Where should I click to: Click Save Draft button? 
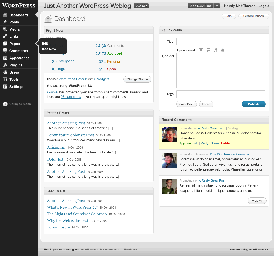tap(186, 104)
